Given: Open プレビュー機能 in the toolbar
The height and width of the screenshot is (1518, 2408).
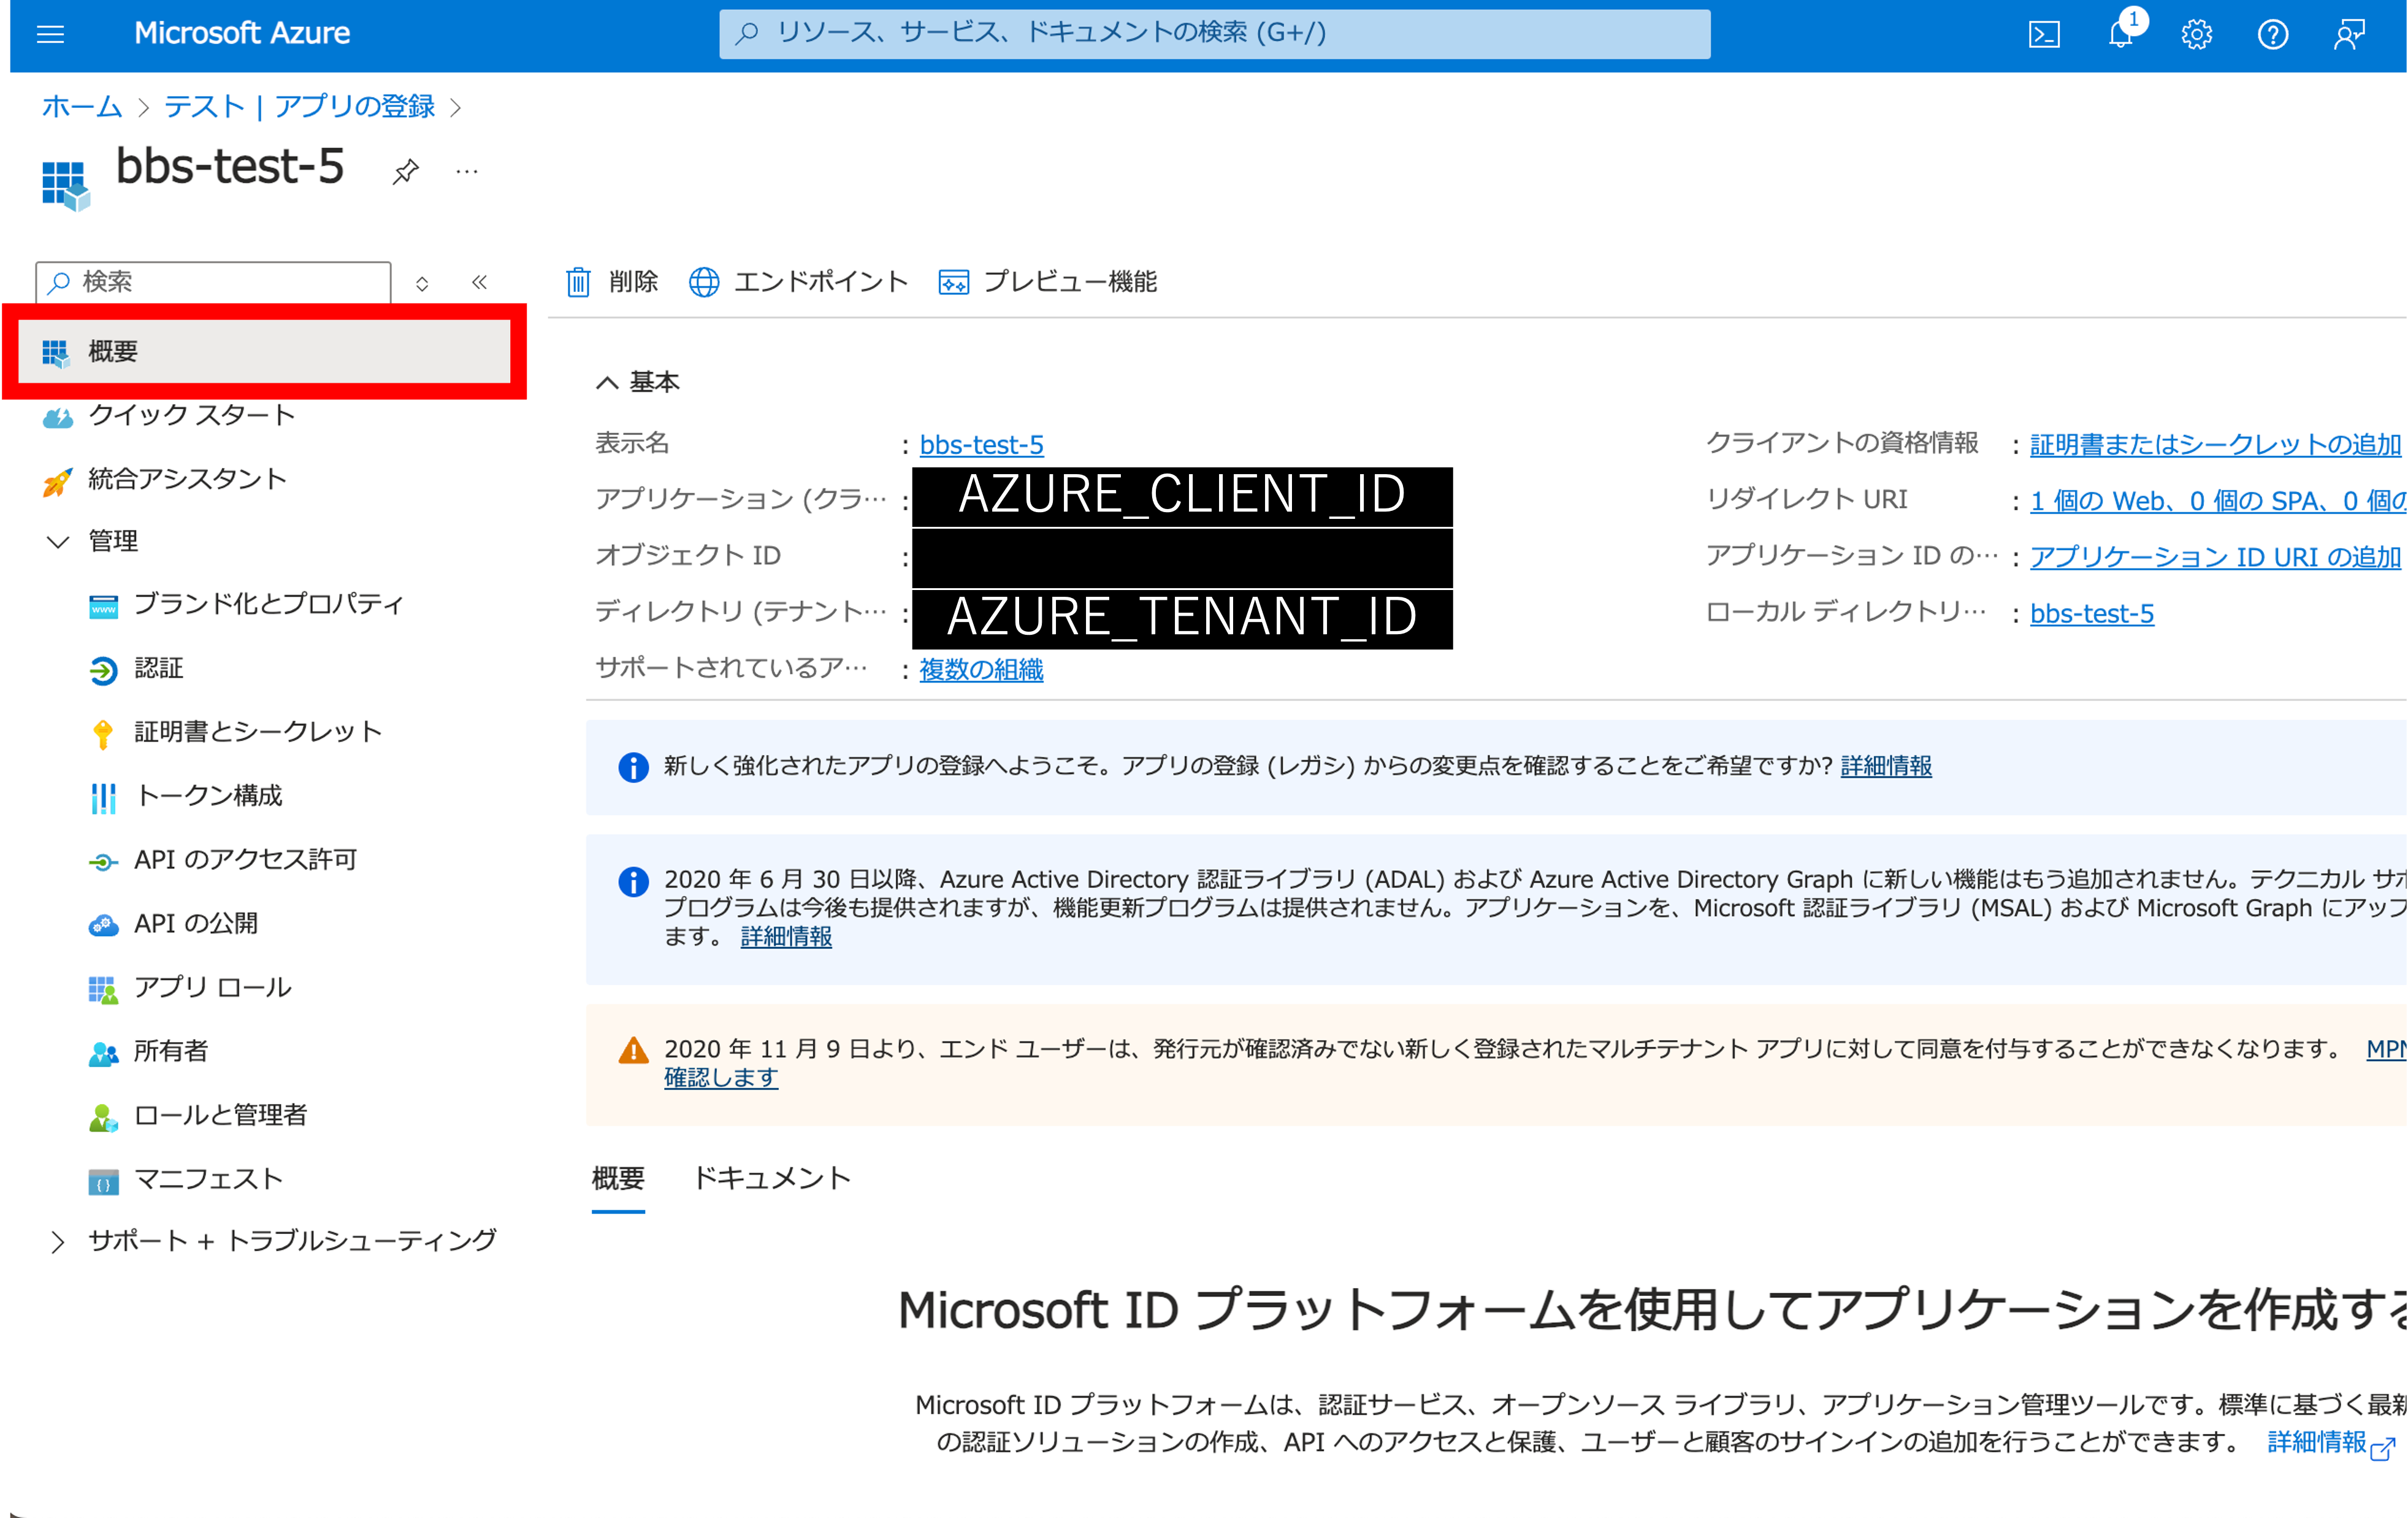Looking at the screenshot, I should pos(1047,282).
